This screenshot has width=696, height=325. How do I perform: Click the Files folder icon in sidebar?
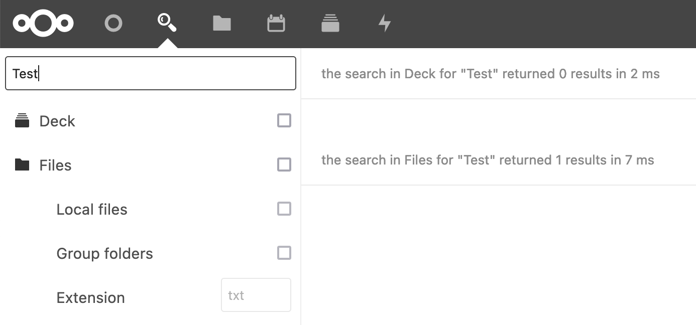pos(22,165)
